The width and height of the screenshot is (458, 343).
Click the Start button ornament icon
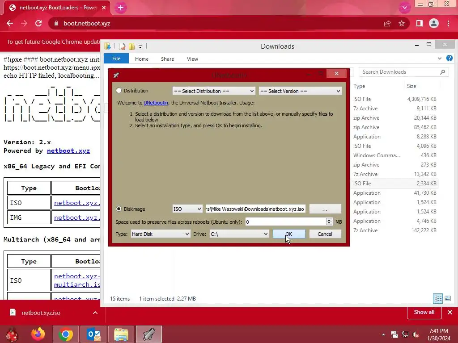tap(12, 335)
